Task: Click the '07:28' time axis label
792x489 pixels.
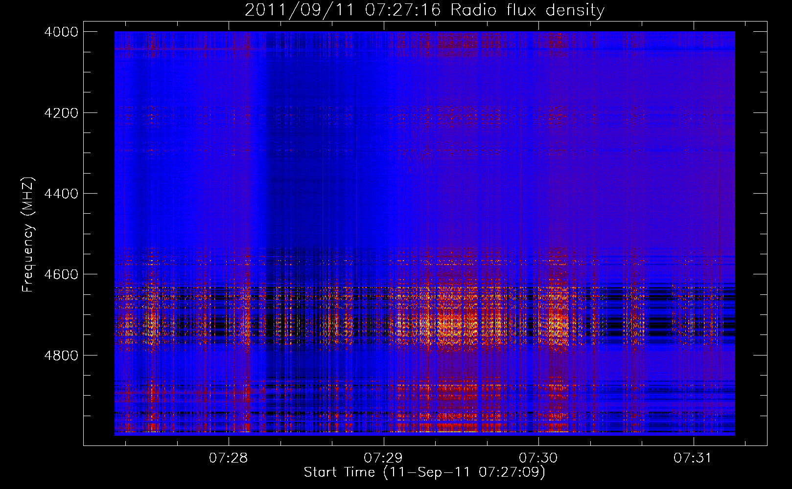Action: click(228, 458)
